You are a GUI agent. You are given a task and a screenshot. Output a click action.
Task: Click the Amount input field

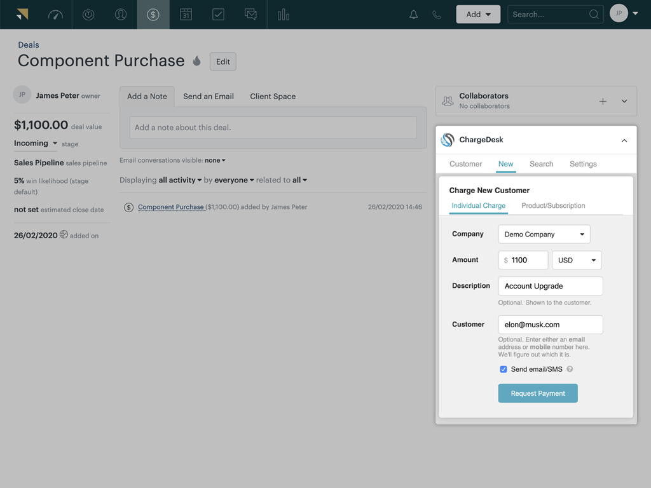[x=523, y=260]
